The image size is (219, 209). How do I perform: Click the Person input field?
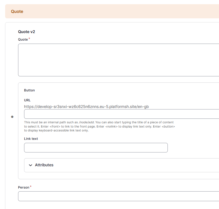coord(118,196)
